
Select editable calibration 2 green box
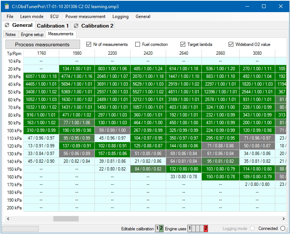point(161,228)
